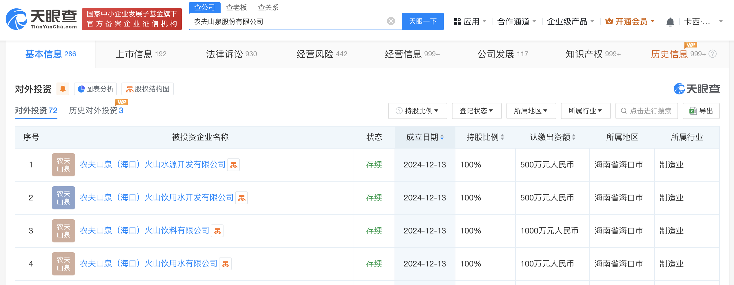Open equity structure icon for 火山水源开发有限公司

[233, 165]
